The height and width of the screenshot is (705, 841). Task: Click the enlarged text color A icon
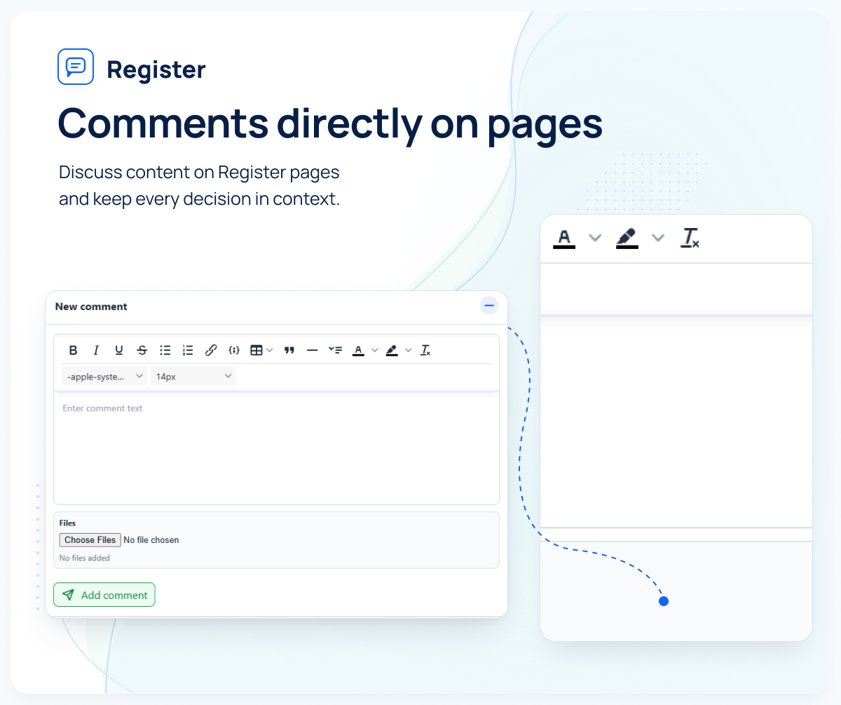tap(564, 238)
